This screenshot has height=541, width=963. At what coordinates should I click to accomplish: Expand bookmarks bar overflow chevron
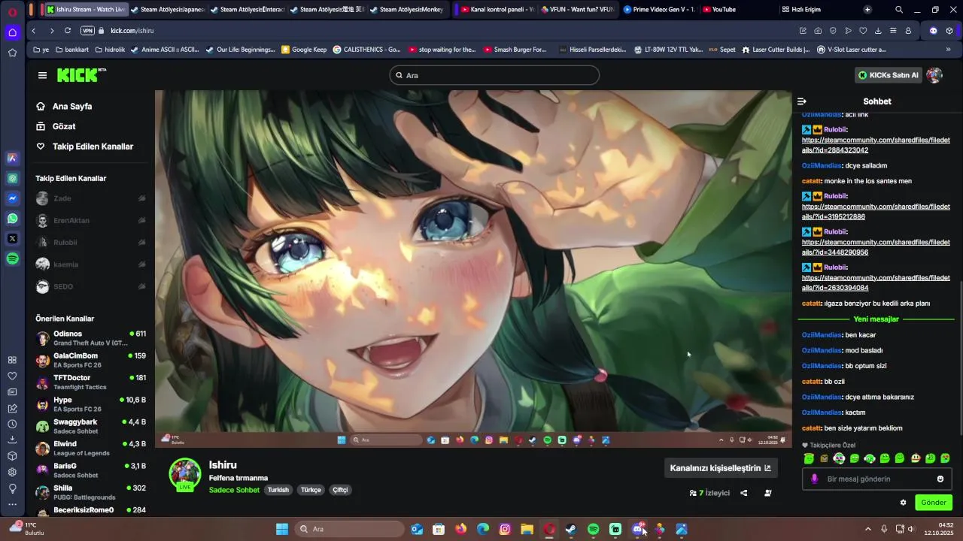pyautogui.click(x=948, y=50)
